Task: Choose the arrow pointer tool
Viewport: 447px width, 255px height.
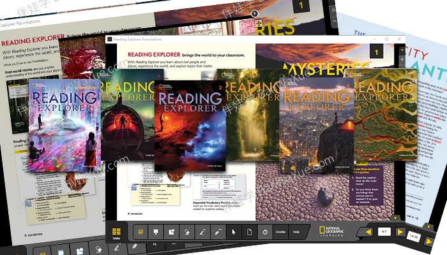Action: pyautogui.click(x=234, y=232)
